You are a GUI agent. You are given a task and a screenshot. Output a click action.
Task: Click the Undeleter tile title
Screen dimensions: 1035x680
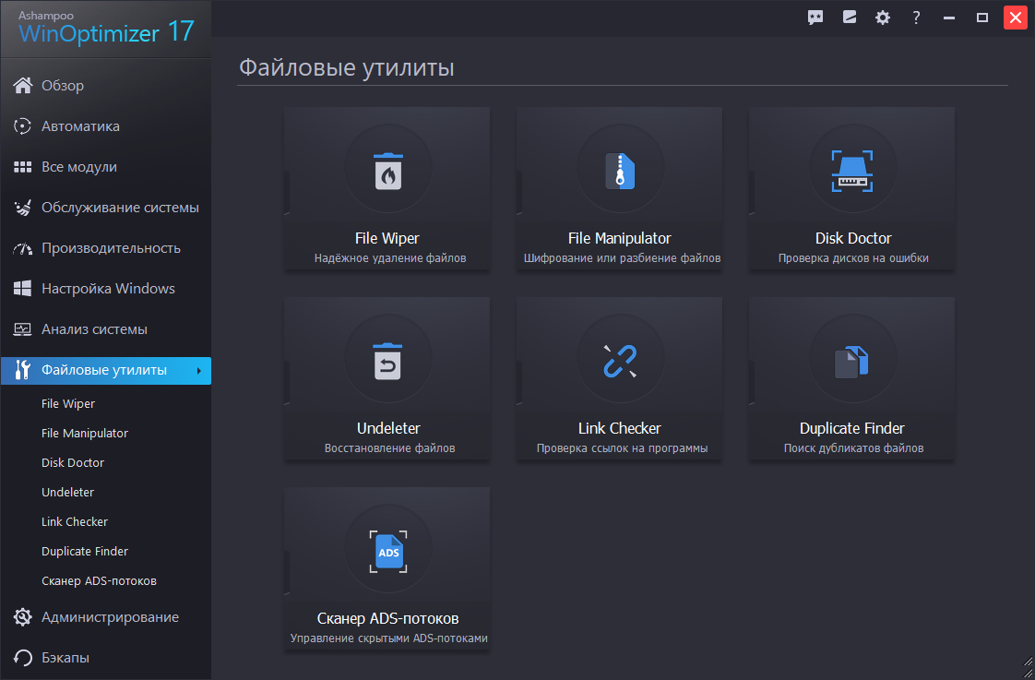388,428
